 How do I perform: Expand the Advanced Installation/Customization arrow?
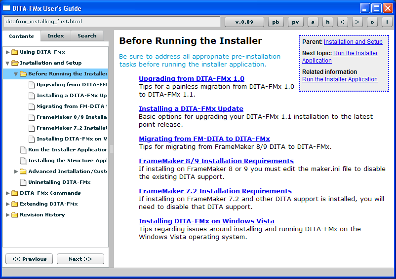[x=16, y=172]
